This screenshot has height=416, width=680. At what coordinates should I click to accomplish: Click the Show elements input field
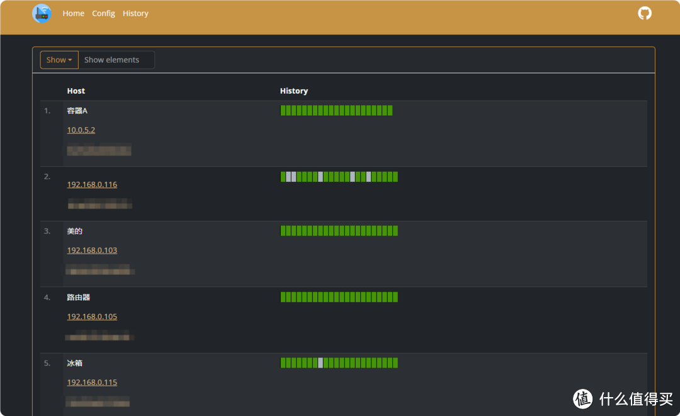coord(116,60)
